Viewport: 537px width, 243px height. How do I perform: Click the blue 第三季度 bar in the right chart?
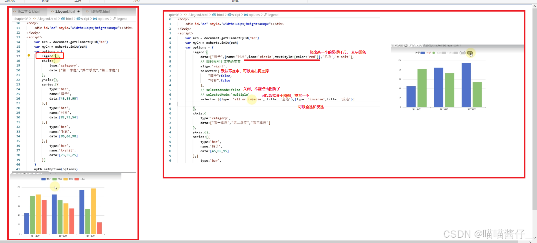point(466,85)
